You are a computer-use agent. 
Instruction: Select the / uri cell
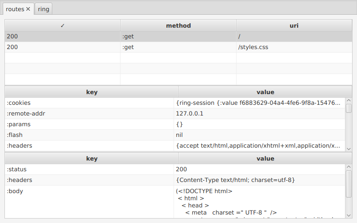[x=294, y=37]
